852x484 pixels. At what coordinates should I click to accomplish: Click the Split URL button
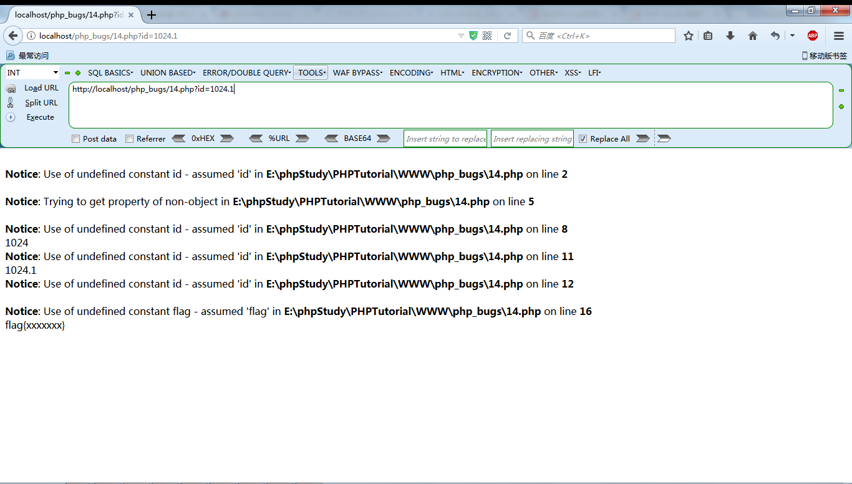[41, 103]
